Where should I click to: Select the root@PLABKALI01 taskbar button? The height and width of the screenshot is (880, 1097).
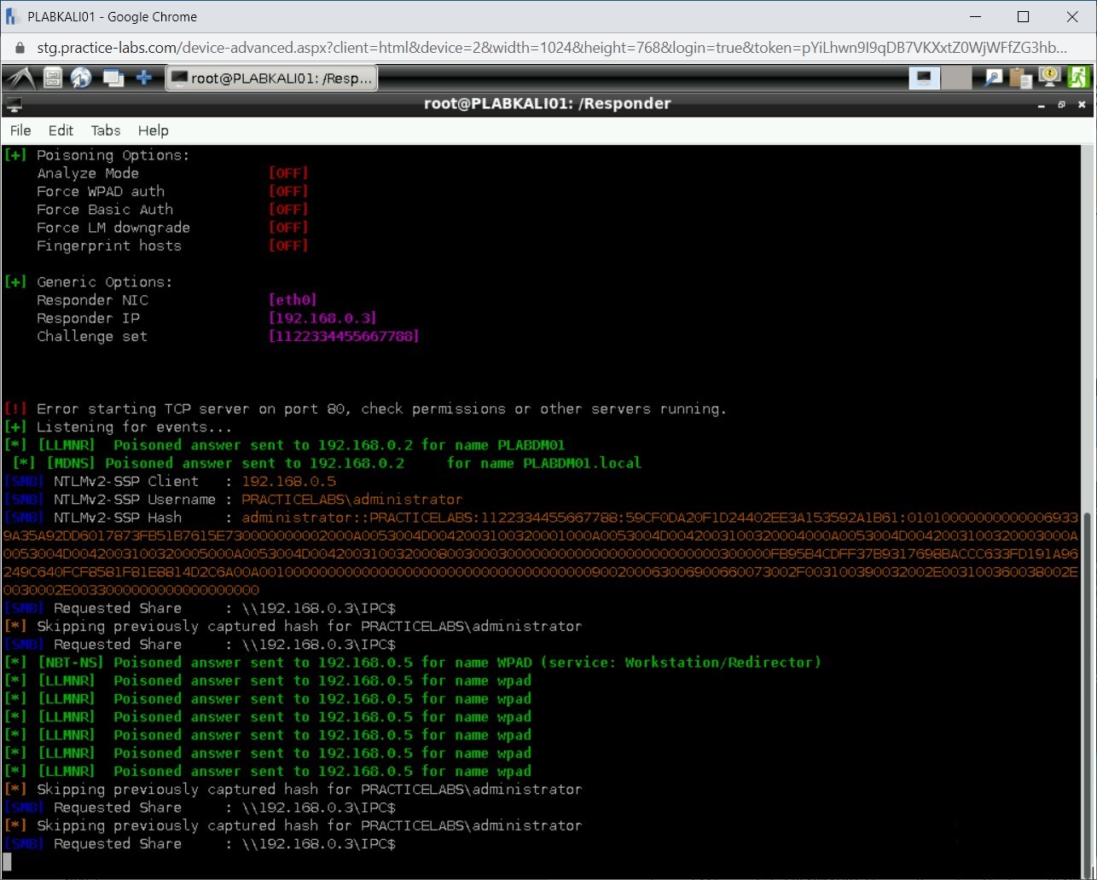coord(271,78)
